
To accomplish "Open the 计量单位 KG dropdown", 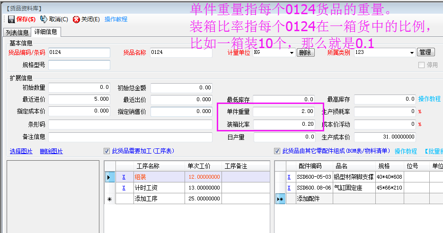I will pos(292,53).
